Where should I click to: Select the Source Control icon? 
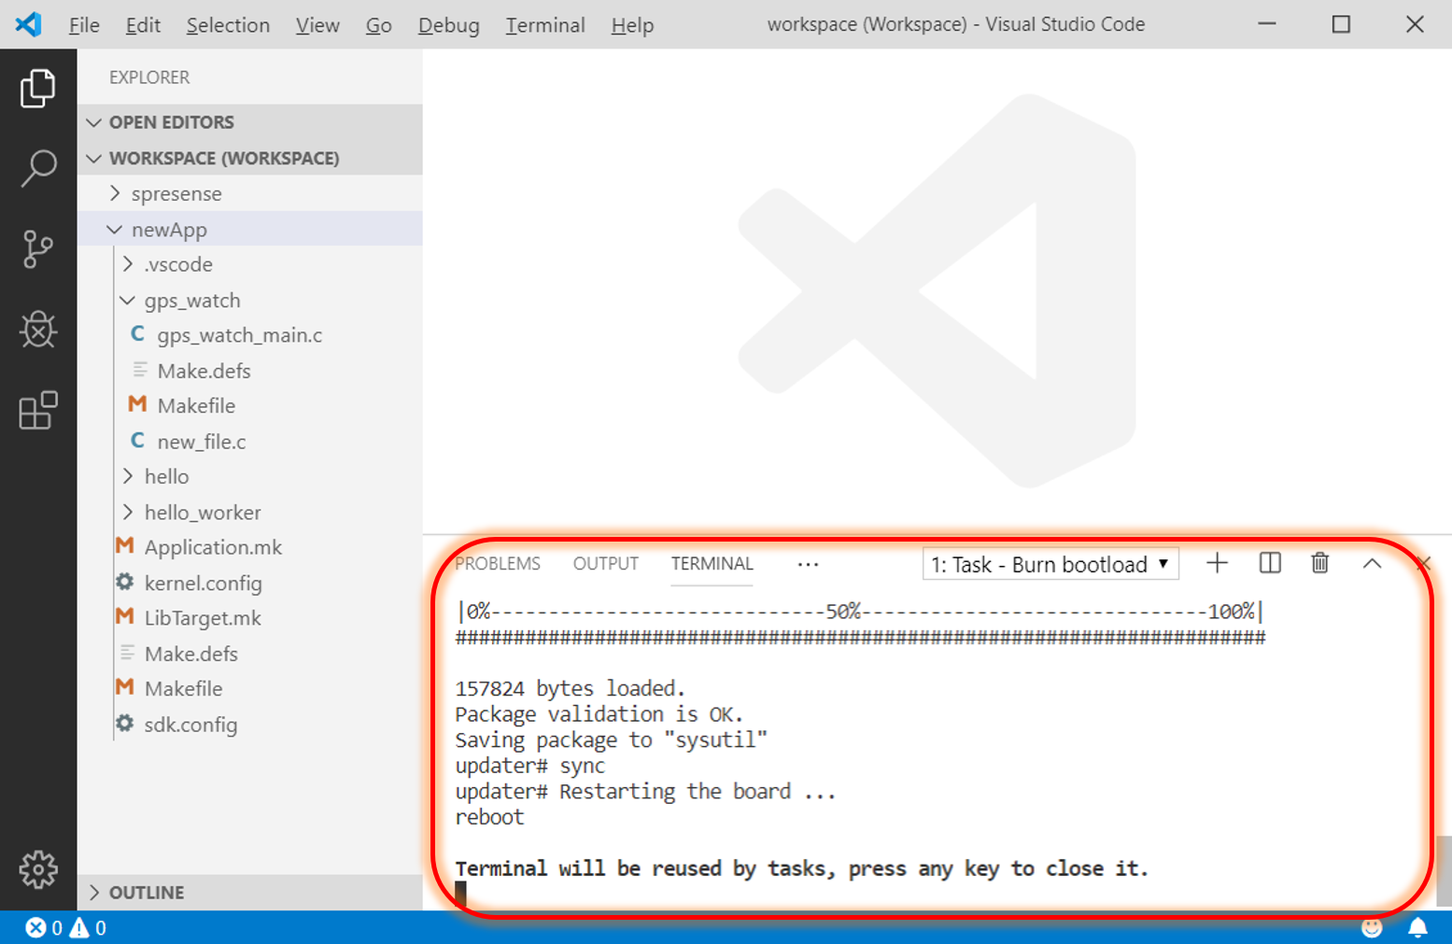[x=38, y=249]
